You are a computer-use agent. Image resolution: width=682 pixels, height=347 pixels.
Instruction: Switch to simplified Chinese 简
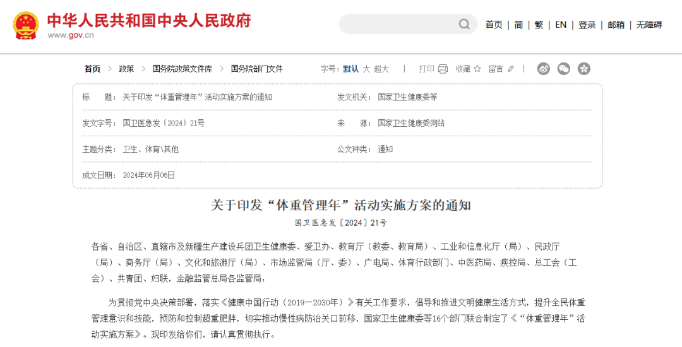518,25
